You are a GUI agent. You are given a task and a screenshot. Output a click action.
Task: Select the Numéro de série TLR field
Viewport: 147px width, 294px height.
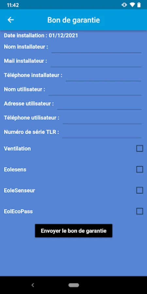click(x=102, y=133)
